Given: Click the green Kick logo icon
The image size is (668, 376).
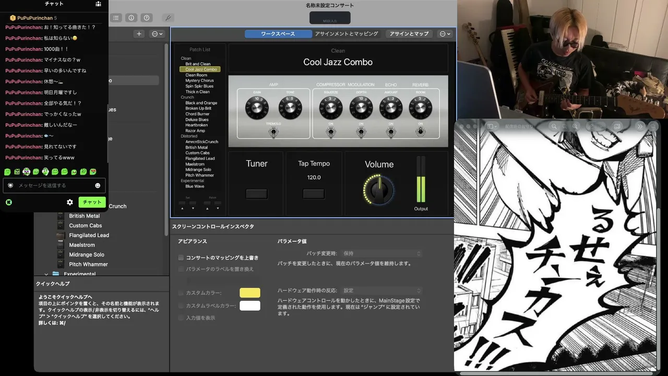Looking at the screenshot, I should coord(9,202).
